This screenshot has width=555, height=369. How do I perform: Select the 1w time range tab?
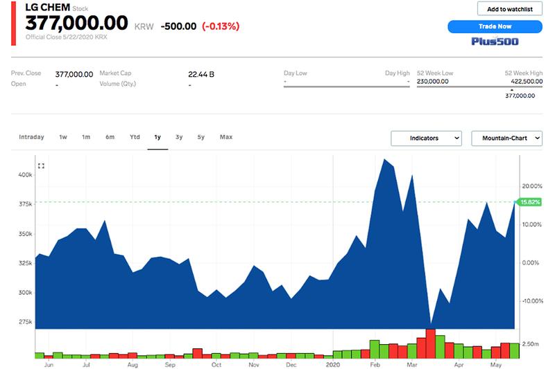pyautogui.click(x=63, y=137)
